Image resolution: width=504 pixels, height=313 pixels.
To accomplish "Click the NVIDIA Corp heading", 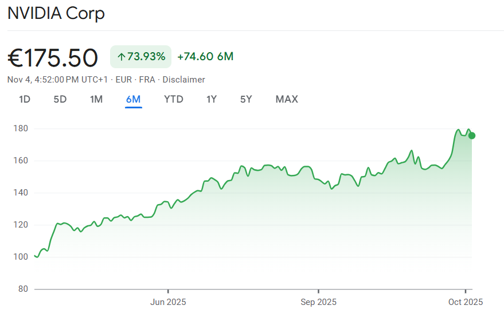I will 56,13.
